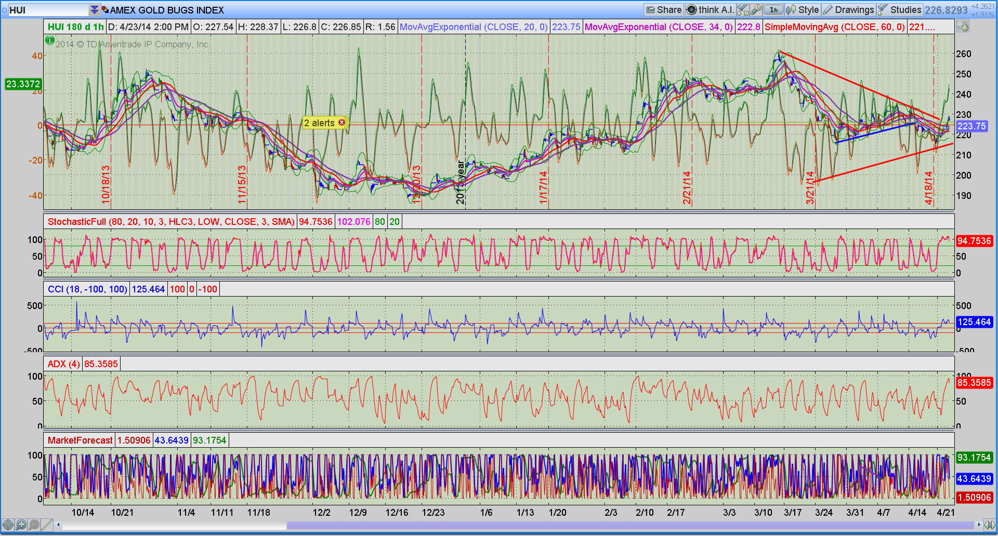This screenshot has height=536, width=998.
Task: Click the 226.8293 last price readout
Action: [x=946, y=10]
